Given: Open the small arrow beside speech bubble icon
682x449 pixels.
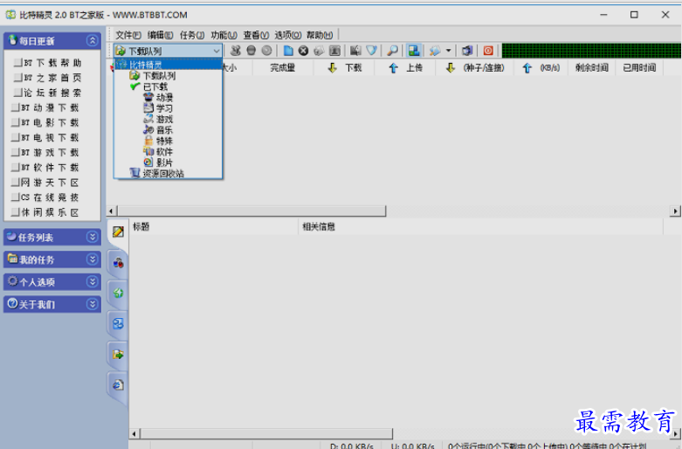Looking at the screenshot, I should pyautogui.click(x=448, y=51).
